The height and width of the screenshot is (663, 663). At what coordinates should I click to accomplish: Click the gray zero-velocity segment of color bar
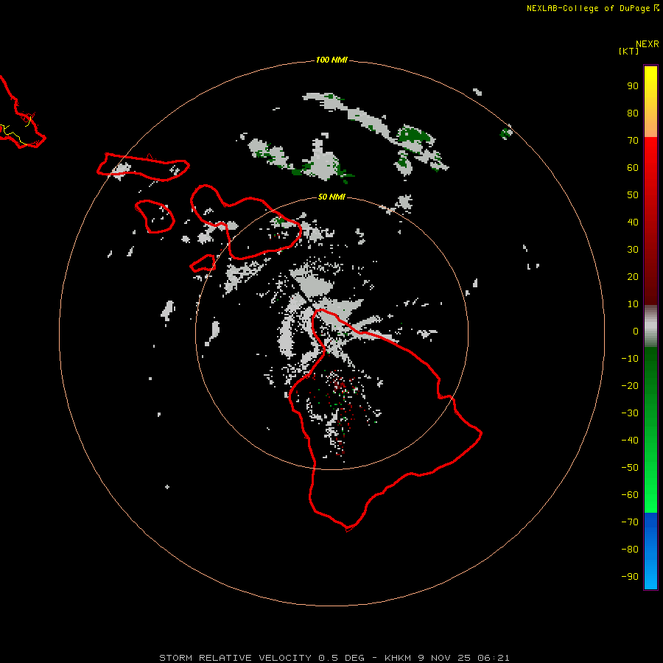point(650,326)
